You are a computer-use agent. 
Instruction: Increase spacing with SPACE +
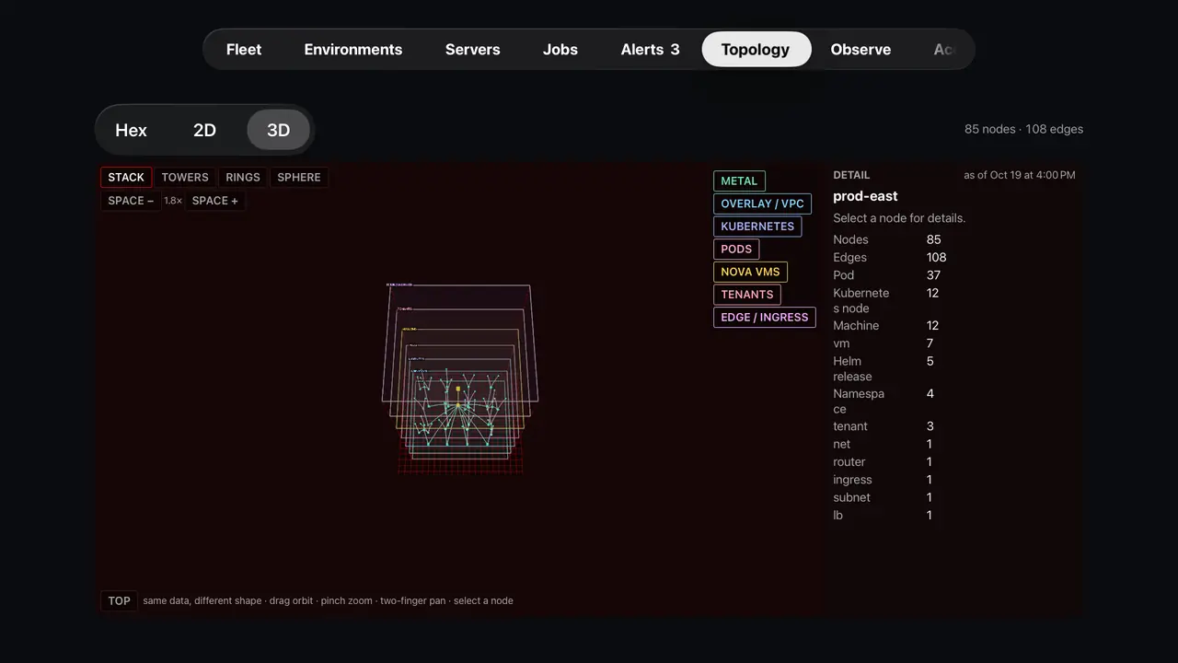point(215,201)
